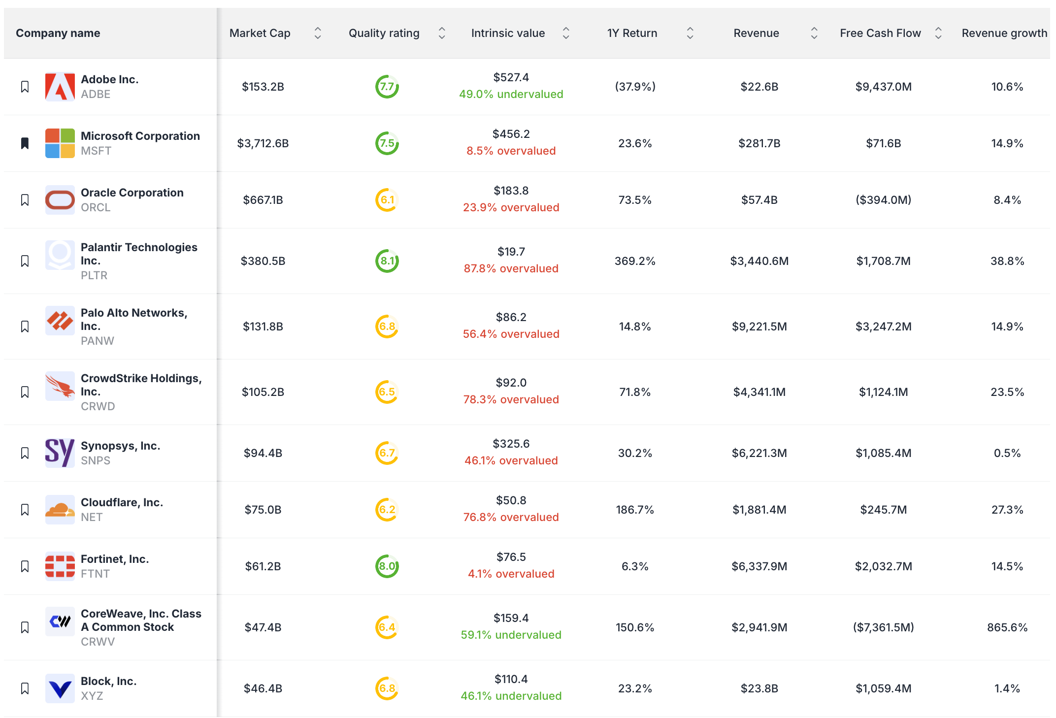Unbookmark Microsoft Corporation
This screenshot has width=1056, height=718.
coord(26,143)
